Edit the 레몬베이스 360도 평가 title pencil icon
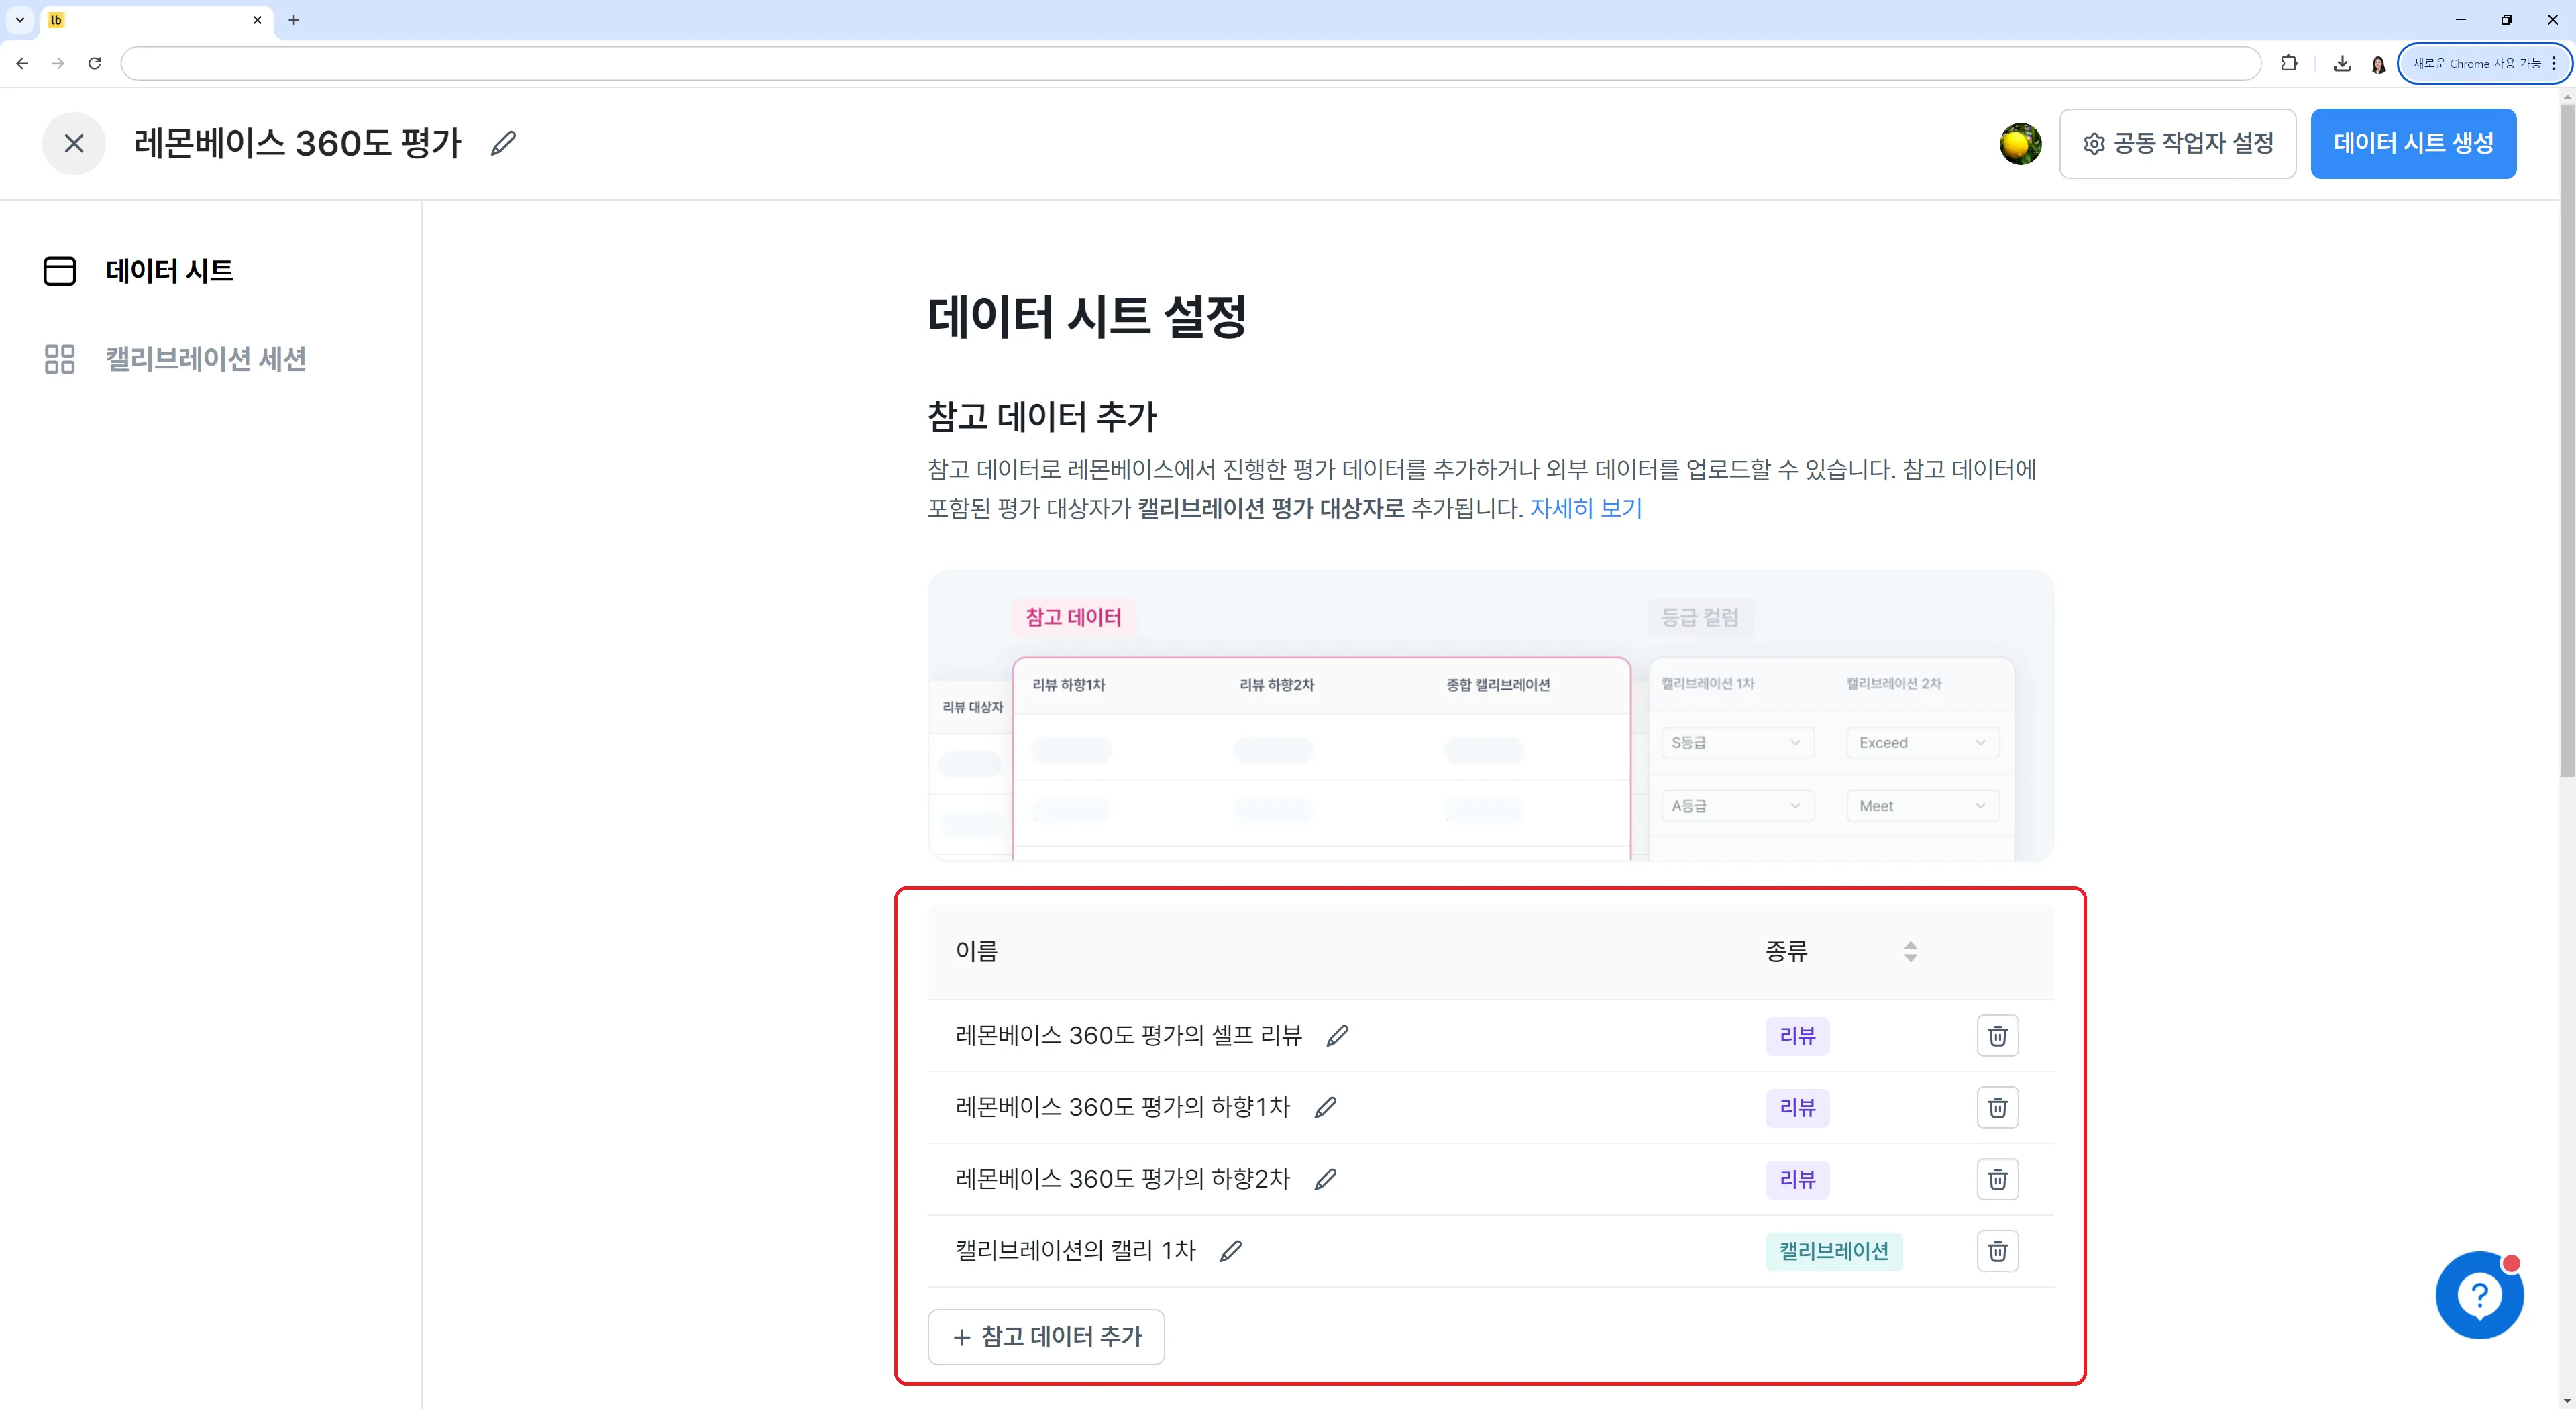 (503, 143)
